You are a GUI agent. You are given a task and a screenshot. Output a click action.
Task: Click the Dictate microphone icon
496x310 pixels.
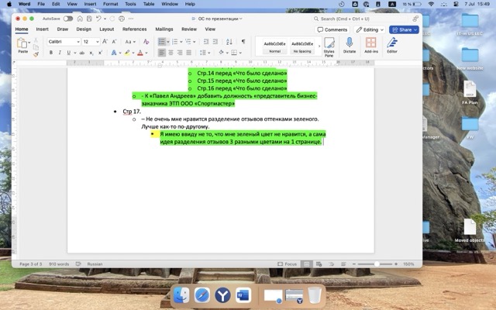349,45
